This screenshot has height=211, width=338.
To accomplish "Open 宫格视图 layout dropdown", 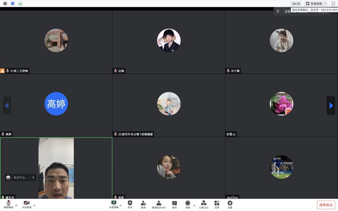I will 316,4.
